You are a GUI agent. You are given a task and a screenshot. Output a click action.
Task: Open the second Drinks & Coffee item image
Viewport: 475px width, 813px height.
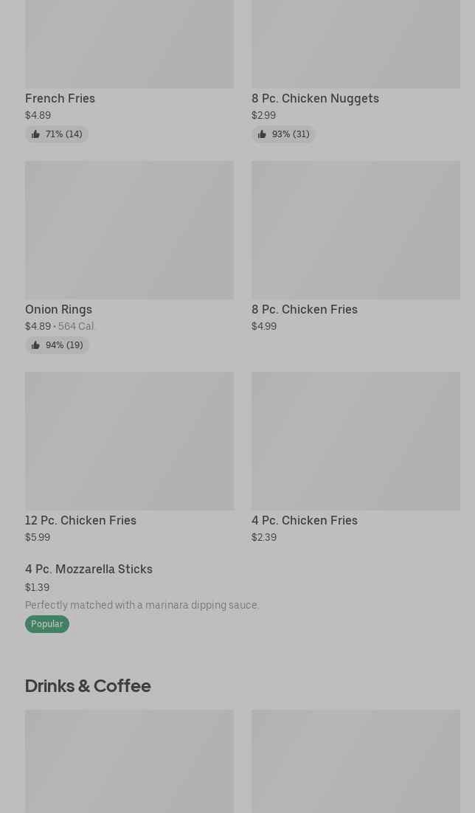(356, 761)
